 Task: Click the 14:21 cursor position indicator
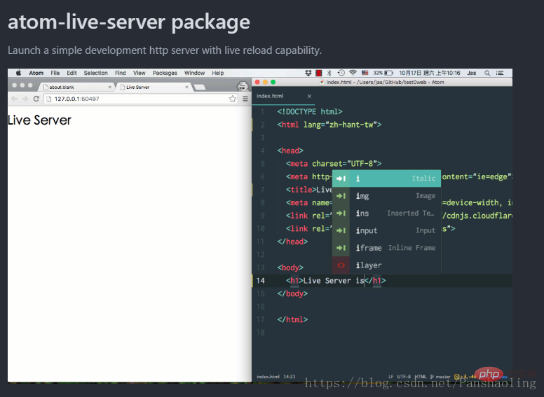[290, 377]
